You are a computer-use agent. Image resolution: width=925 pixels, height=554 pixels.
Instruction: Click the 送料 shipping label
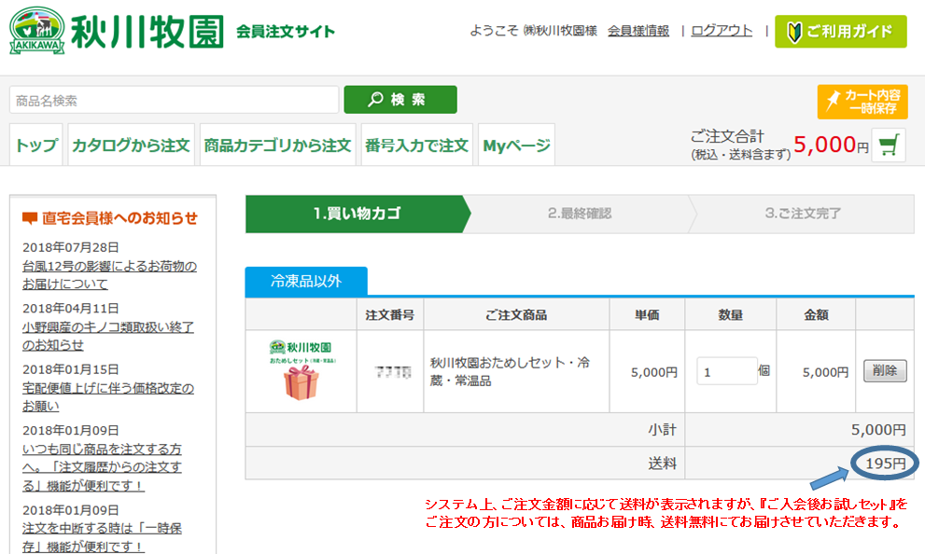tap(662, 464)
